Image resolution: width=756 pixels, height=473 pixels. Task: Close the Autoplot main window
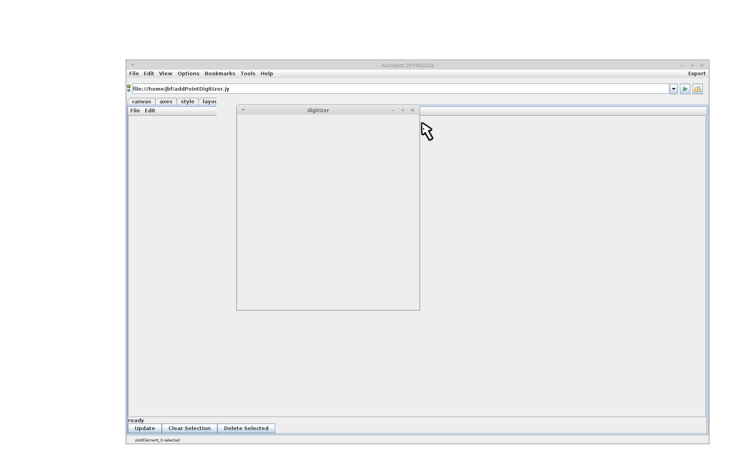(x=702, y=65)
